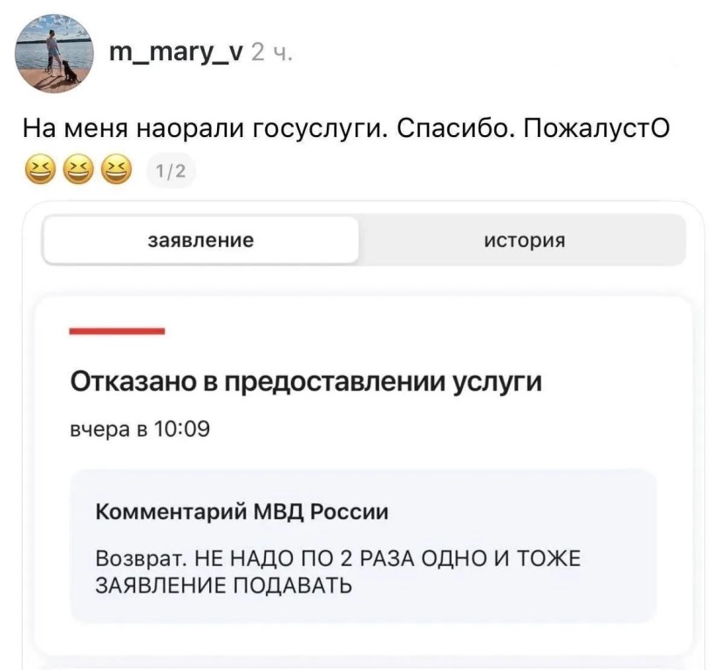Screen dimensions: 727x670
Task: Click the МВД comment gray box
Action: point(363,546)
